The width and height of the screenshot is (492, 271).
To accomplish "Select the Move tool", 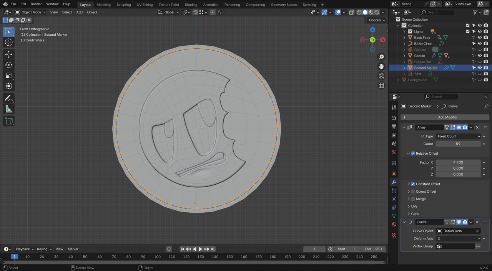I will click(x=8, y=55).
